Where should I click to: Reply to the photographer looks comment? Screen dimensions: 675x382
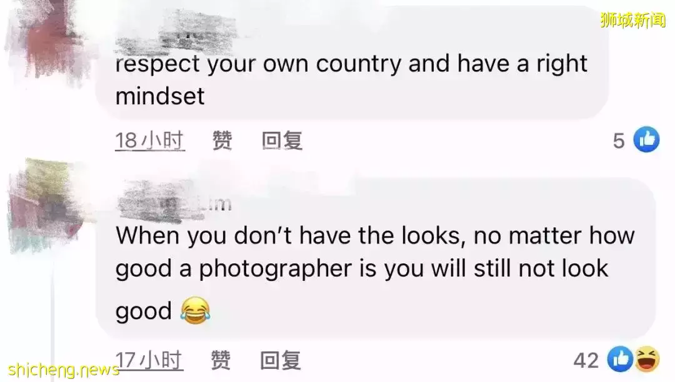(x=280, y=360)
